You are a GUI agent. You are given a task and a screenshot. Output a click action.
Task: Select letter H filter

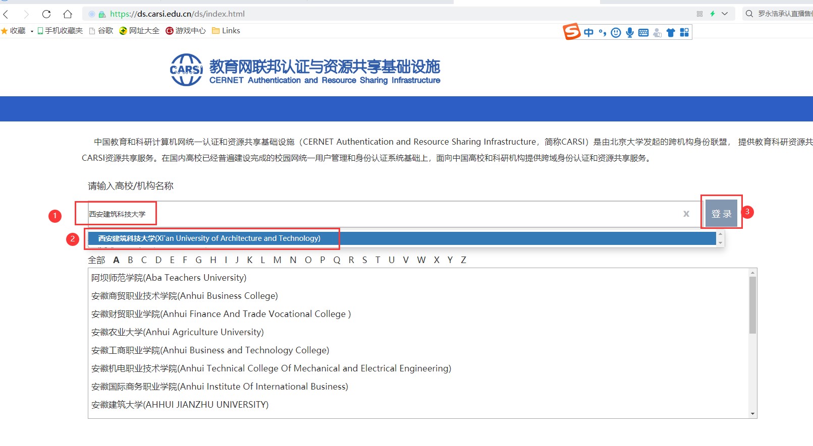click(x=213, y=260)
